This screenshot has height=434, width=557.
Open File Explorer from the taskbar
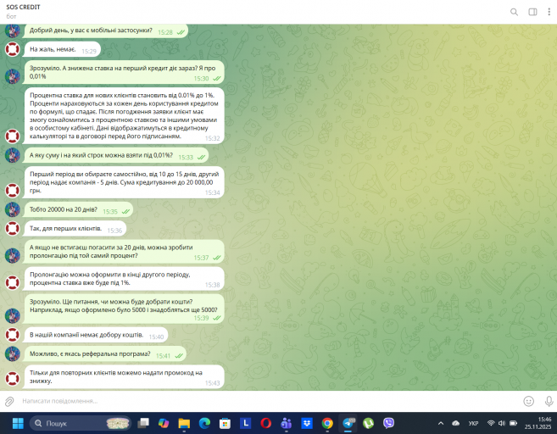click(x=184, y=423)
